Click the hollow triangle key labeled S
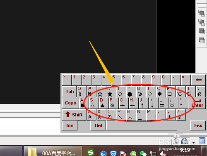 (x=94, y=103)
